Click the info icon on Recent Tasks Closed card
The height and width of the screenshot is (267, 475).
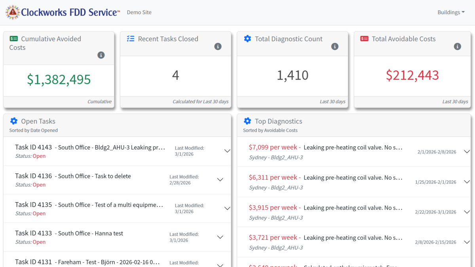point(218,46)
